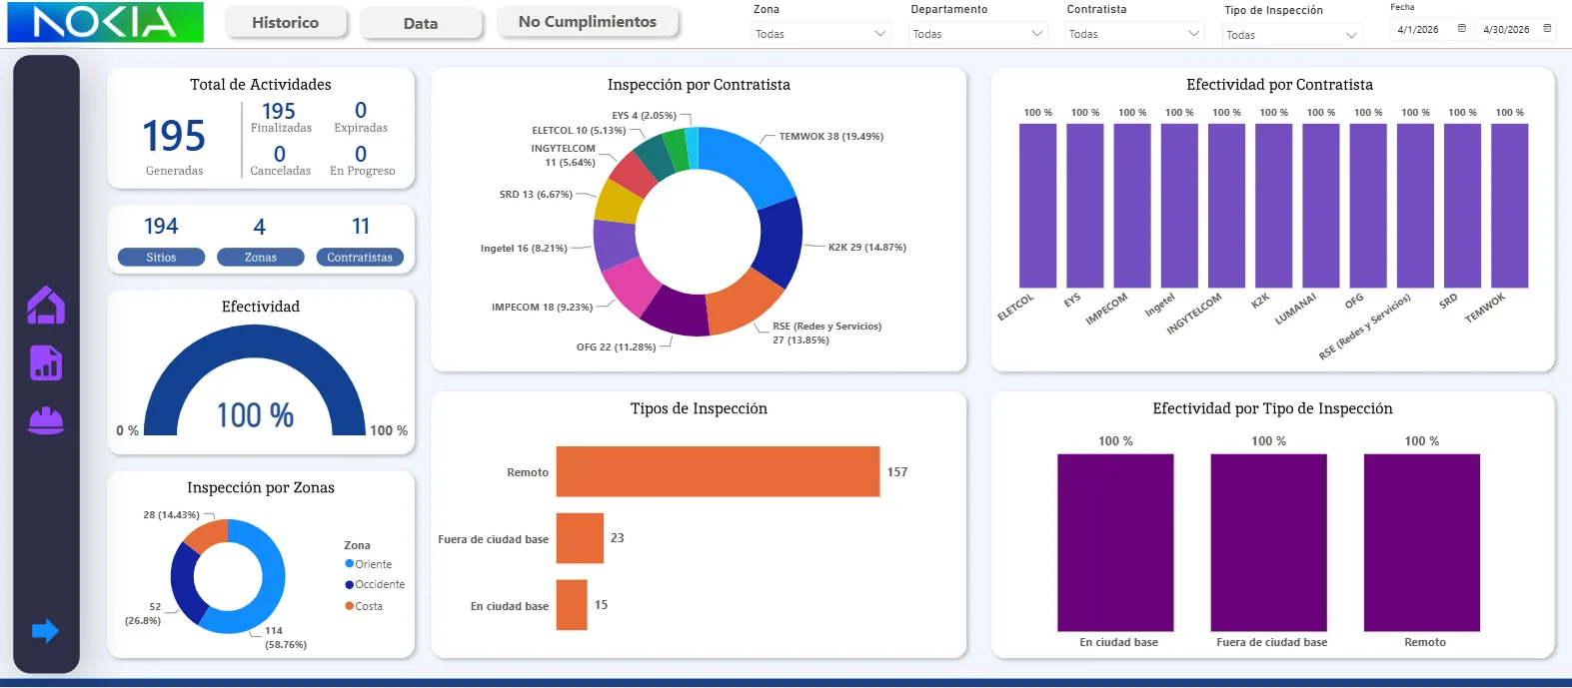Open the end date calendar picker icon
This screenshot has height=688, width=1572.
1548,29
